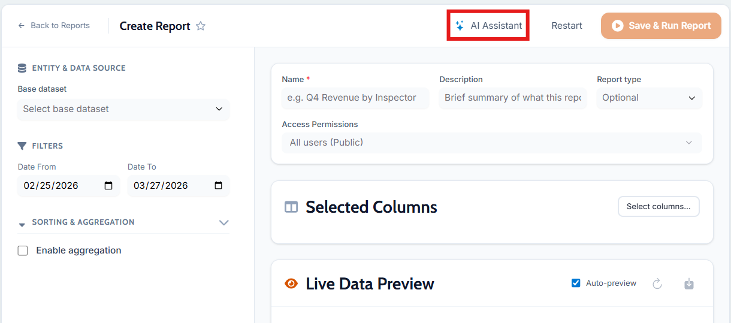Screen dimensions: 731x323
Task: Open the Report type dropdown
Action: [649, 98]
